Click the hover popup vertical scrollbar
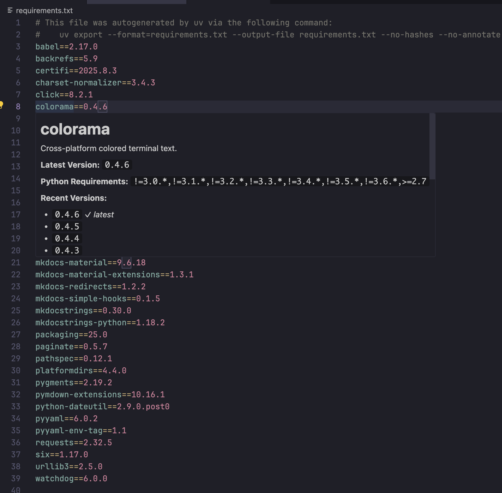 point(432,146)
